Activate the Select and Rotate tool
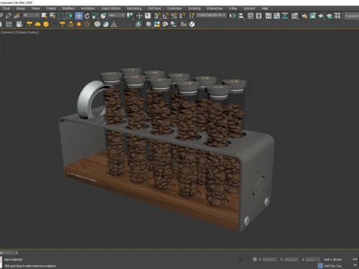Image resolution: width=359 pixels, height=269 pixels. coord(87,16)
